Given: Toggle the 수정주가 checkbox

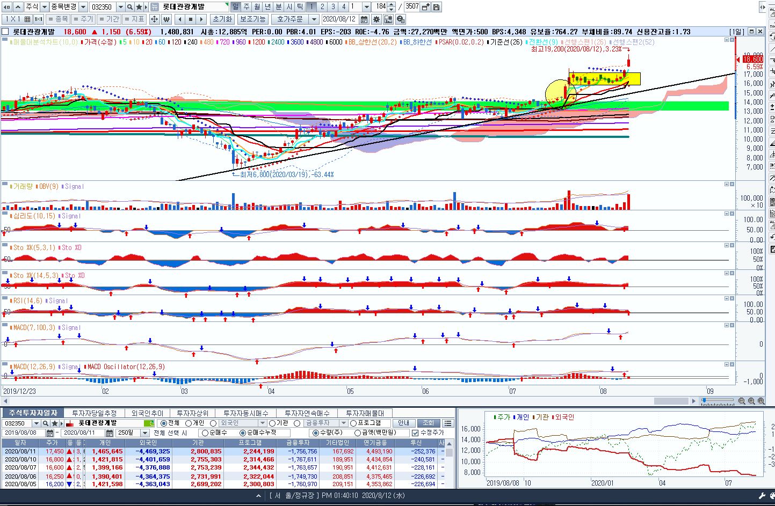Looking at the screenshot, I should point(415,433).
